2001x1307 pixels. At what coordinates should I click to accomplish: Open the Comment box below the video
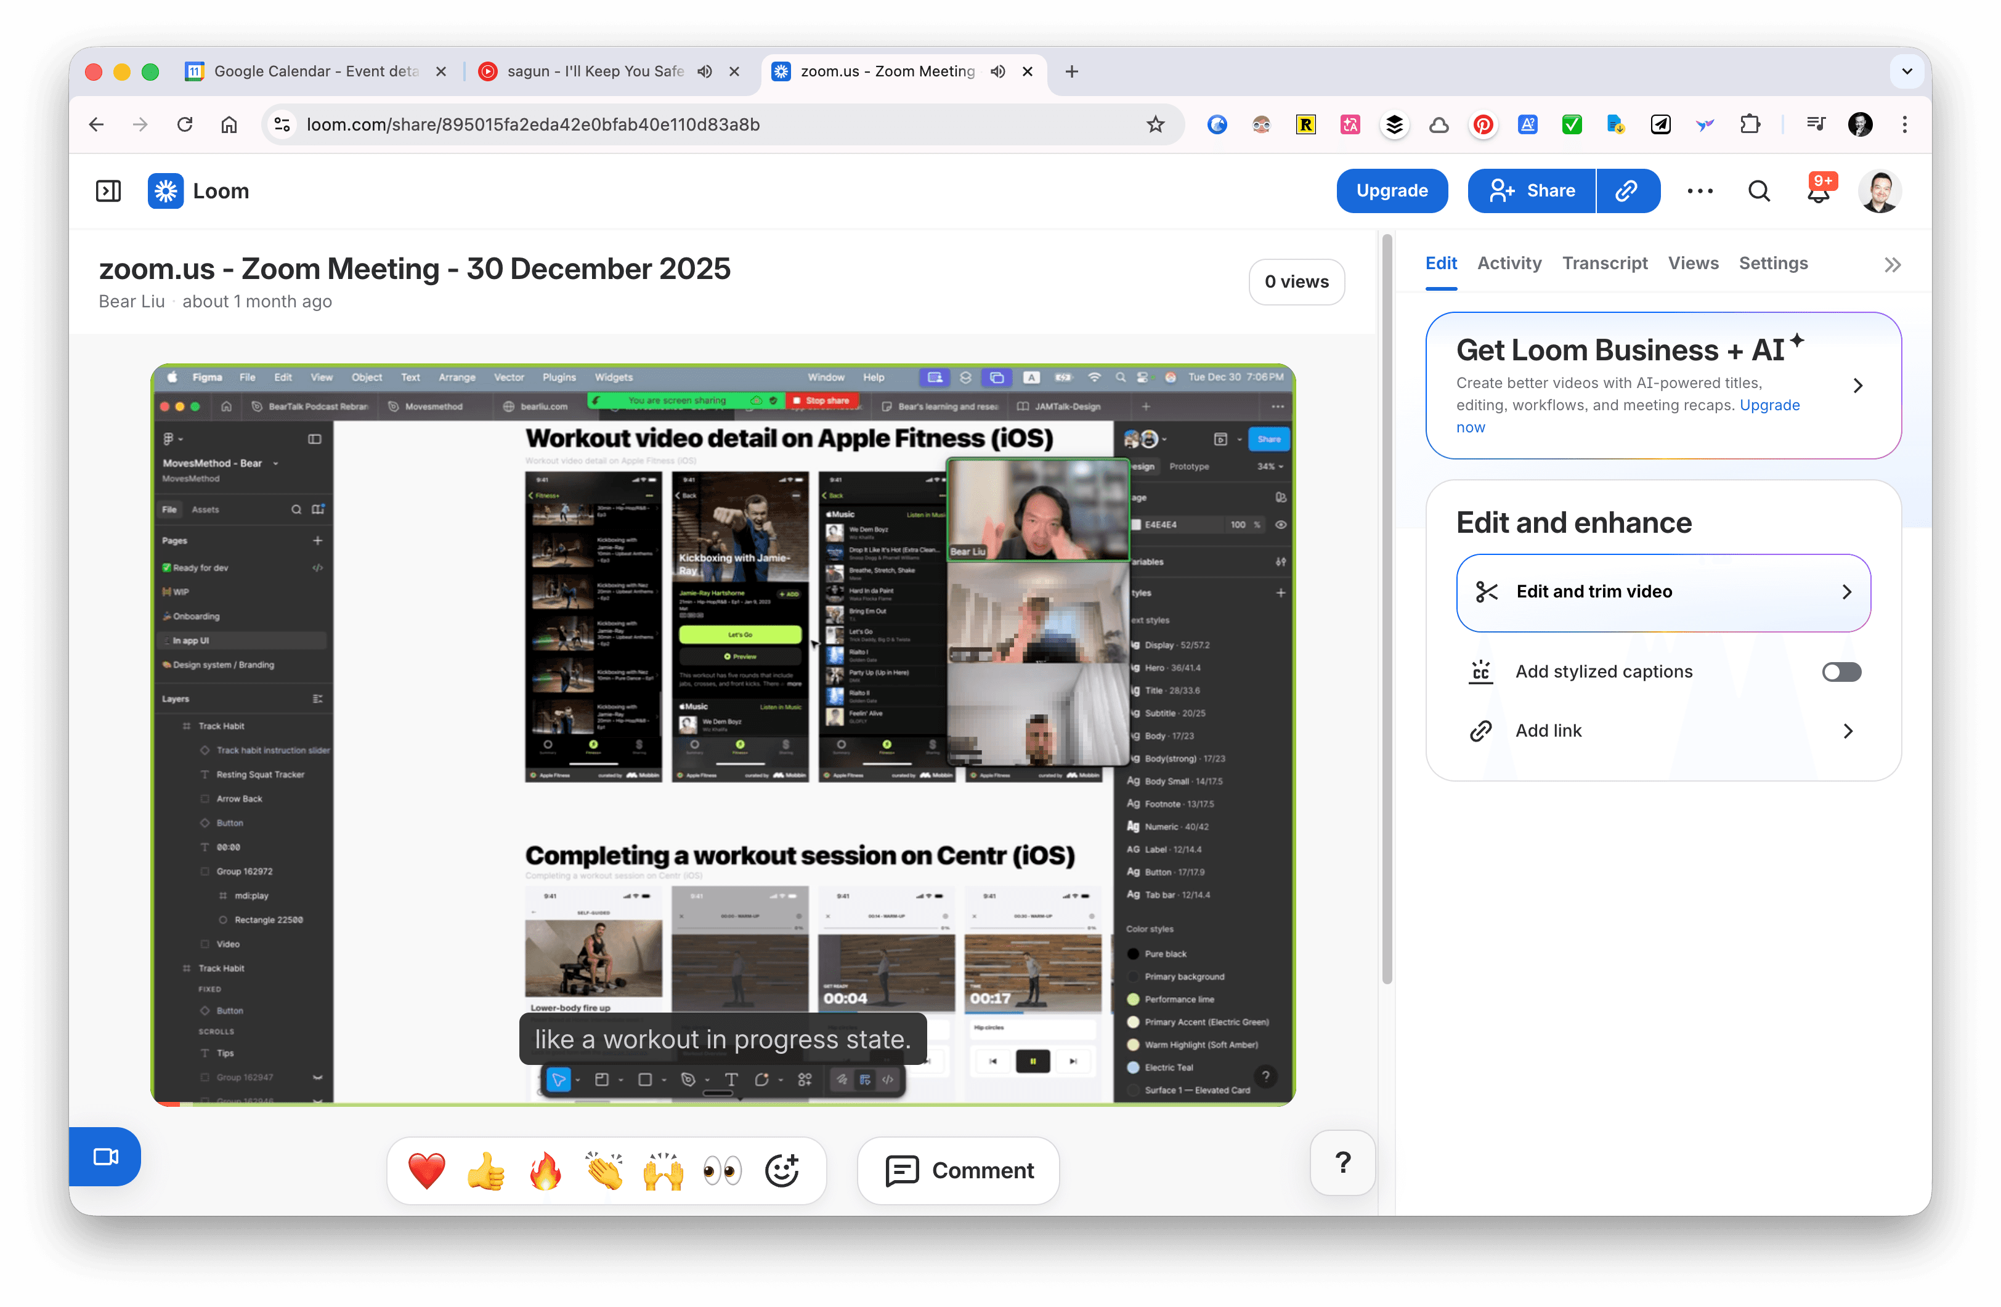(957, 1170)
